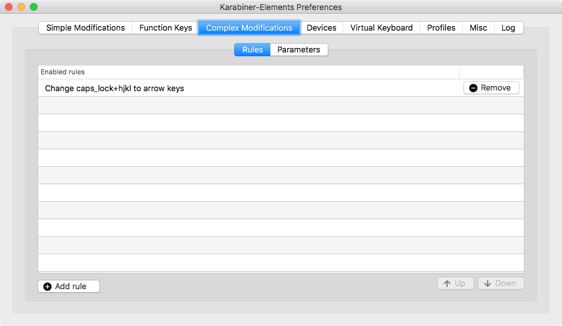Click the plus icon to add a rule
Image resolution: width=562 pixels, height=326 pixels.
pos(48,286)
